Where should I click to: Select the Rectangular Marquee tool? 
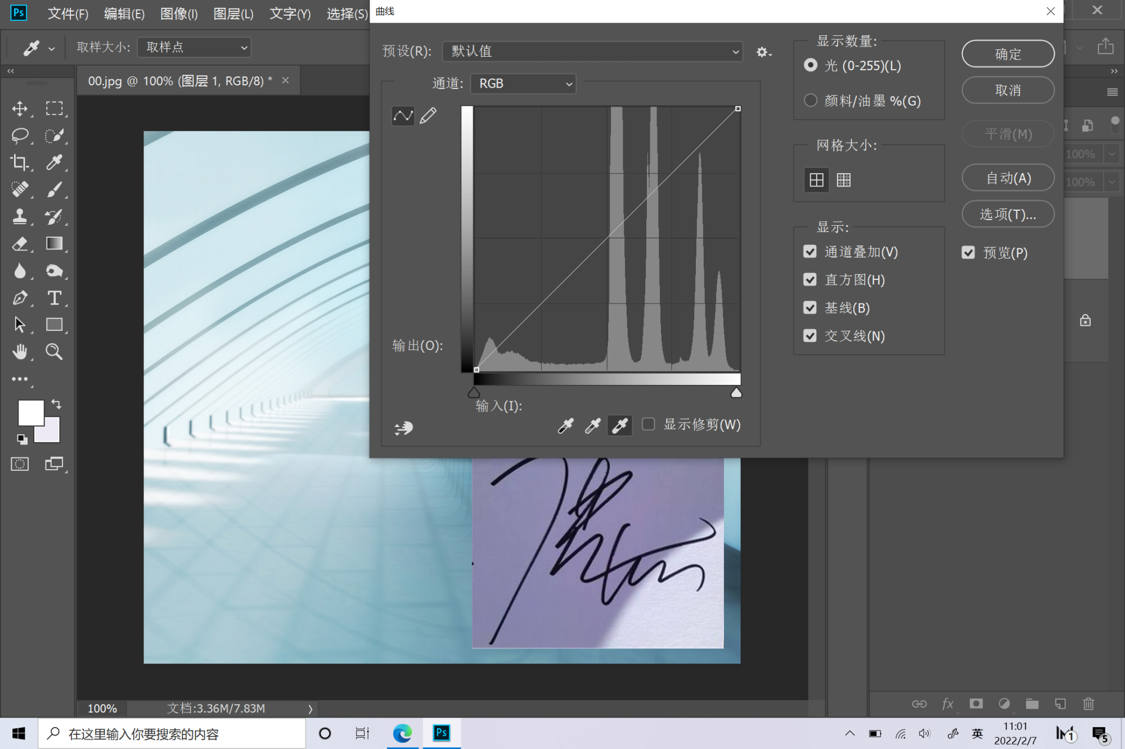pyautogui.click(x=54, y=108)
